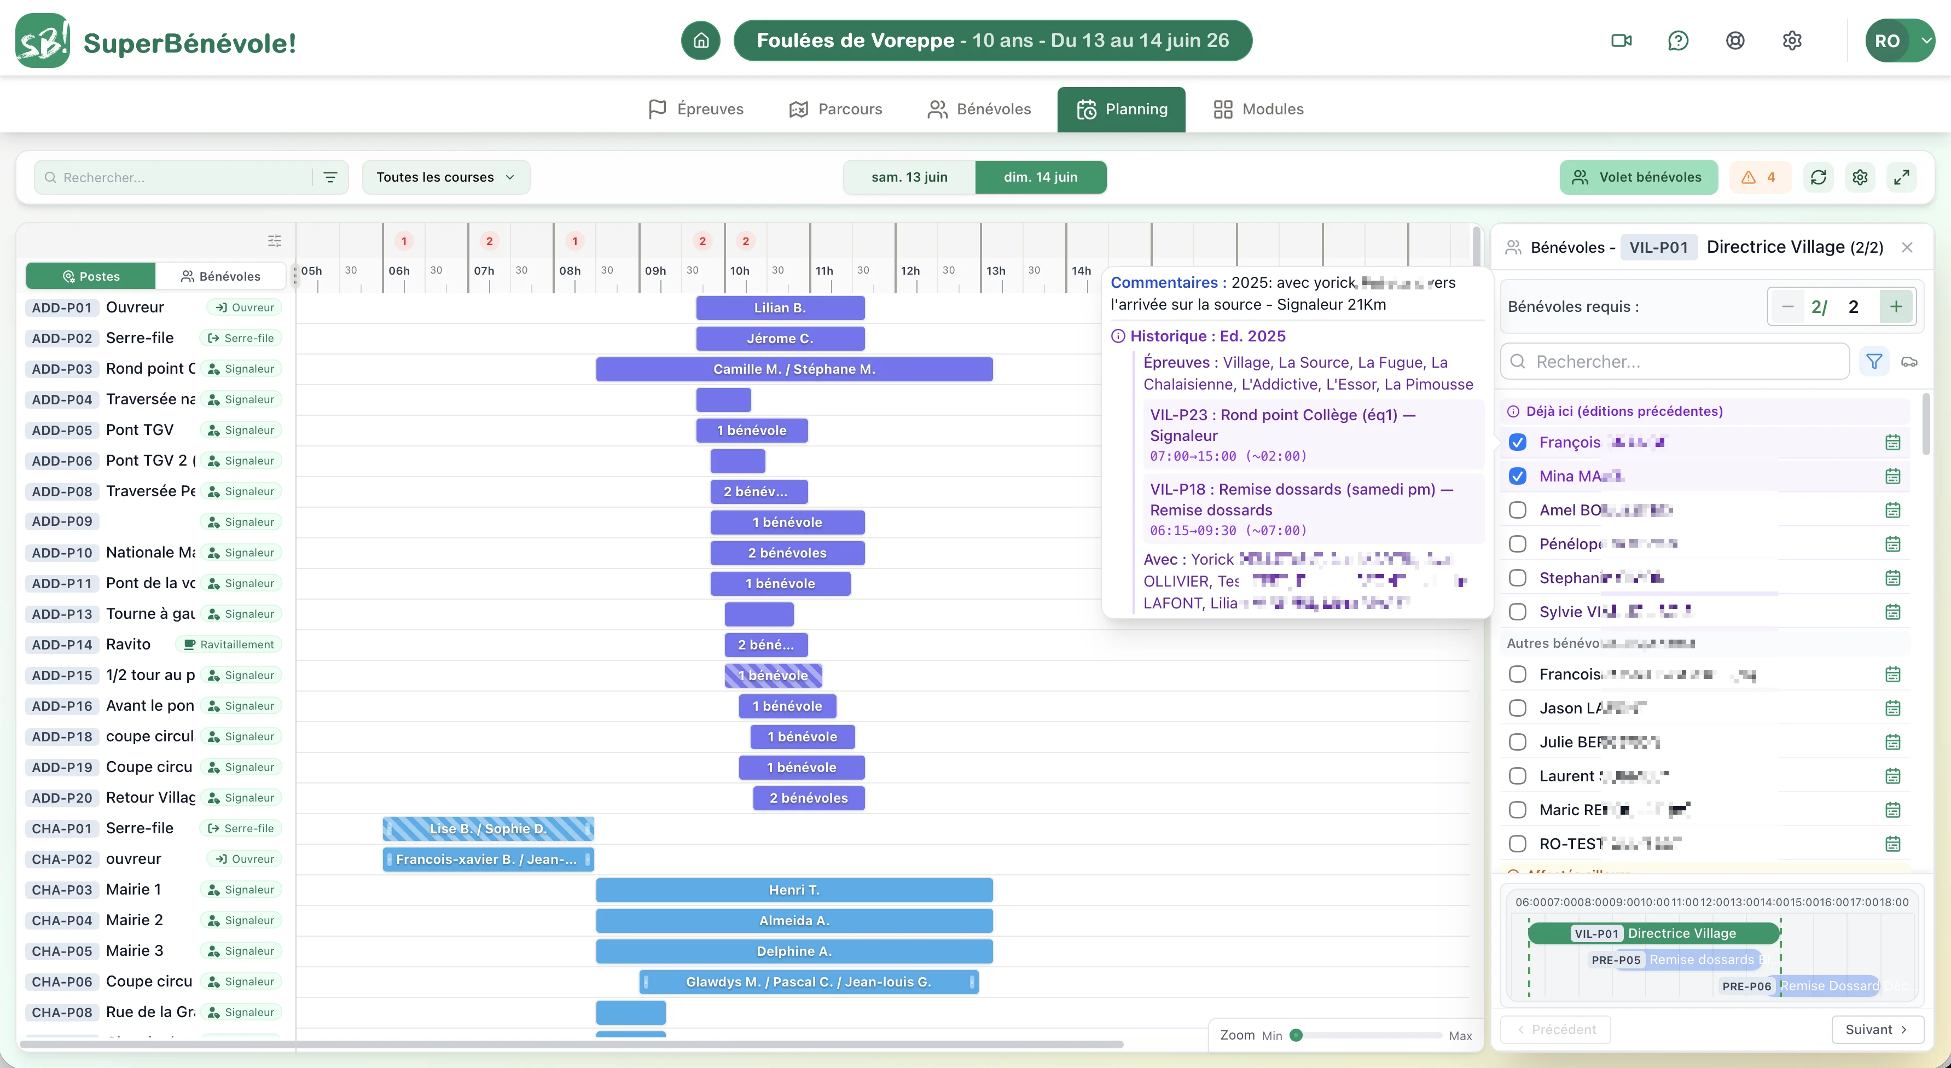Image resolution: width=1951 pixels, height=1068 pixels.
Task: Adjust the Zoom slider handle
Action: click(1296, 1035)
